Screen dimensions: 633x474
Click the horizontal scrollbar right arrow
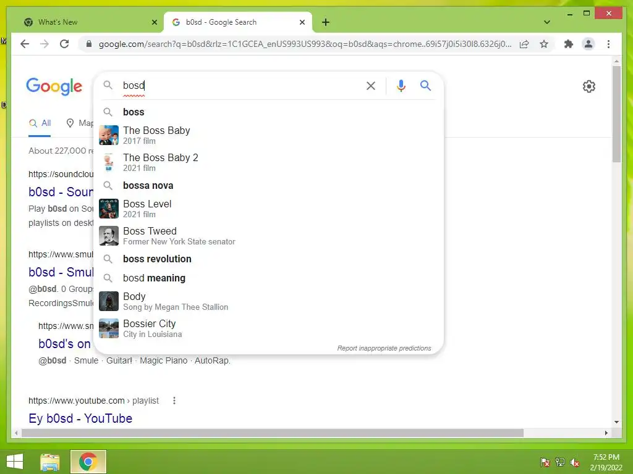click(x=606, y=433)
